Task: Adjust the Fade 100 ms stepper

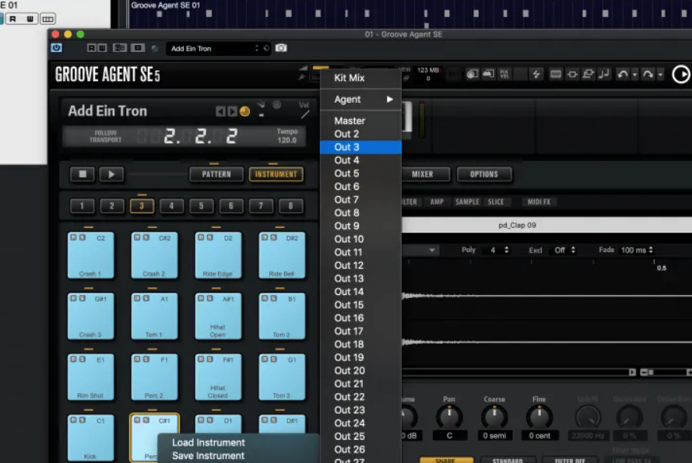Action: (x=651, y=250)
